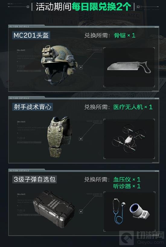This screenshot has width=166, height=247.
Task: Click the green 骨锯 × 1 requirement text
Action: click(125, 36)
